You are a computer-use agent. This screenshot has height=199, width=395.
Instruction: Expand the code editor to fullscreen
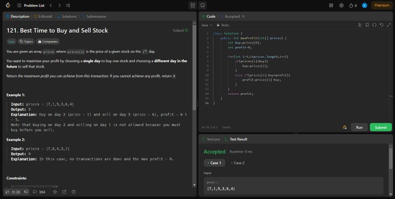pos(388,25)
